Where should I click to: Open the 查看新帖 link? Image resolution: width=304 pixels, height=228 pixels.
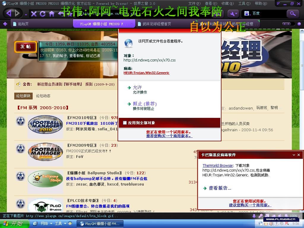[76, 56]
